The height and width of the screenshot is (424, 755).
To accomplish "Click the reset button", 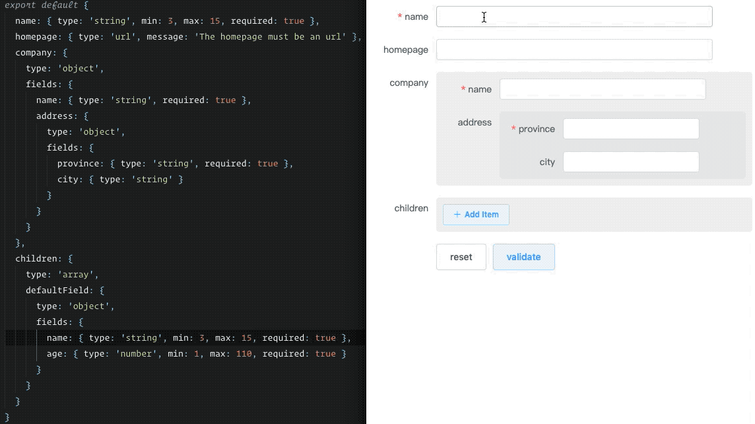I will click(461, 256).
